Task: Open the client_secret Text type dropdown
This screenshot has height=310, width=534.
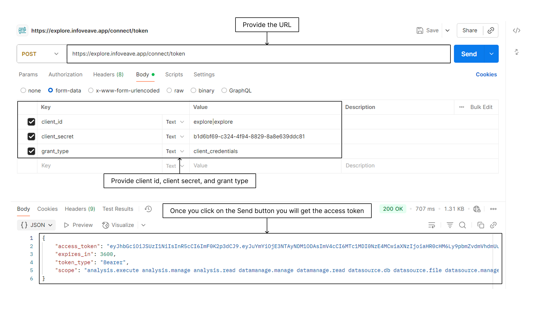Action: click(175, 137)
